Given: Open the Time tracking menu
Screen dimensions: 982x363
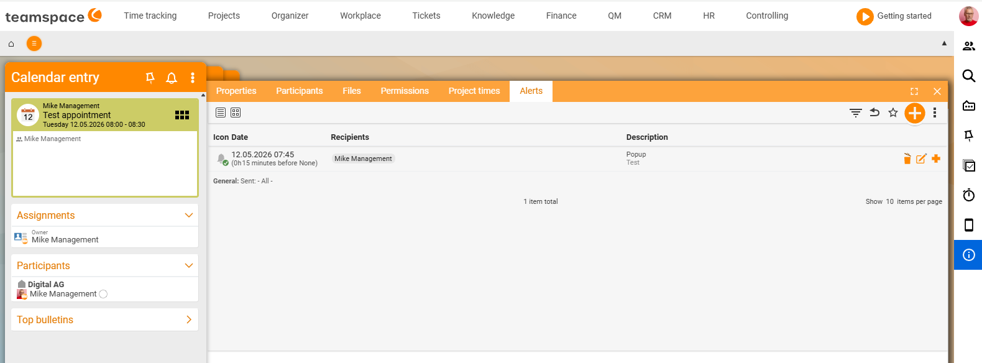Looking at the screenshot, I should click(150, 16).
